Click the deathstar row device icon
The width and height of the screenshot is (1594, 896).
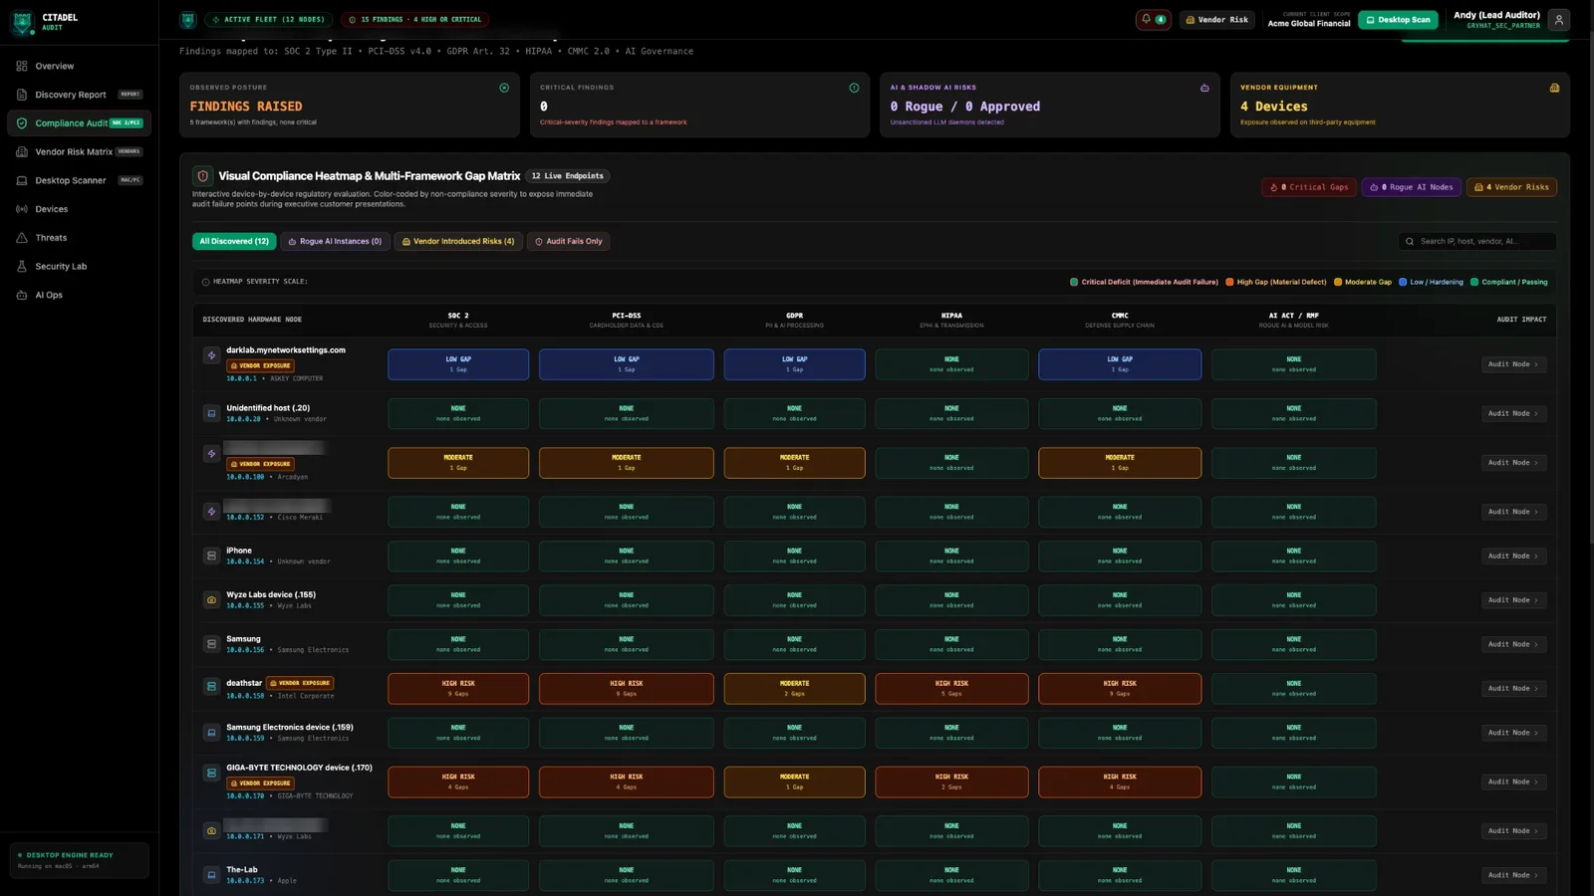211,686
